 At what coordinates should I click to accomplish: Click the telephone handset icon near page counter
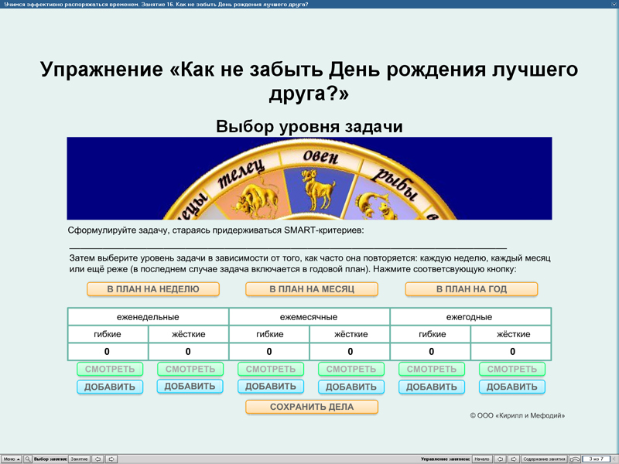(x=576, y=458)
